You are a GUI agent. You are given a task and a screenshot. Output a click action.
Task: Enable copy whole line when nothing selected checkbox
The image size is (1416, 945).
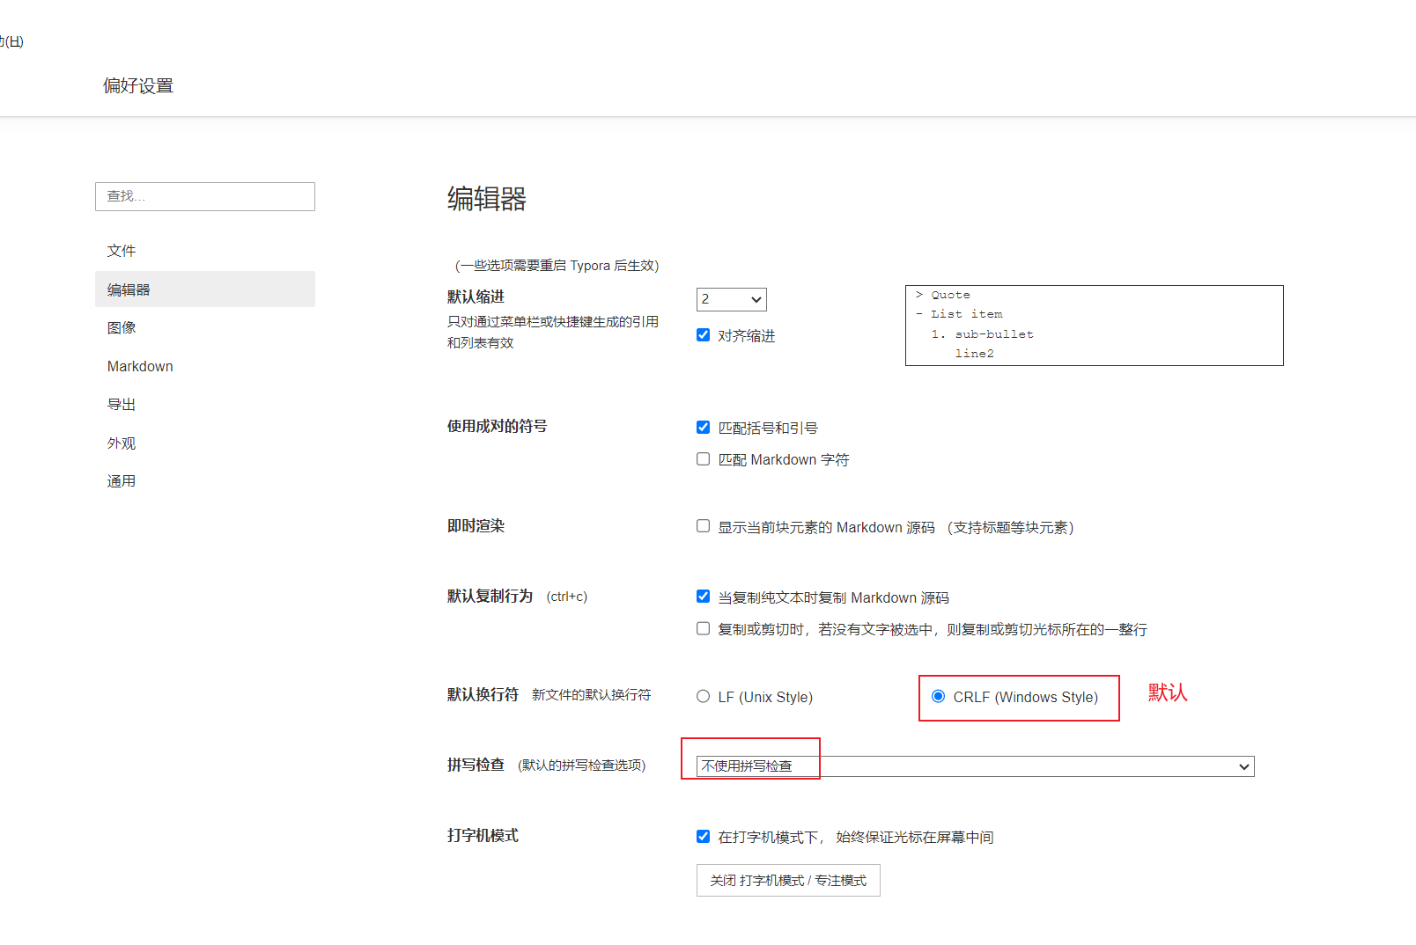click(x=703, y=628)
